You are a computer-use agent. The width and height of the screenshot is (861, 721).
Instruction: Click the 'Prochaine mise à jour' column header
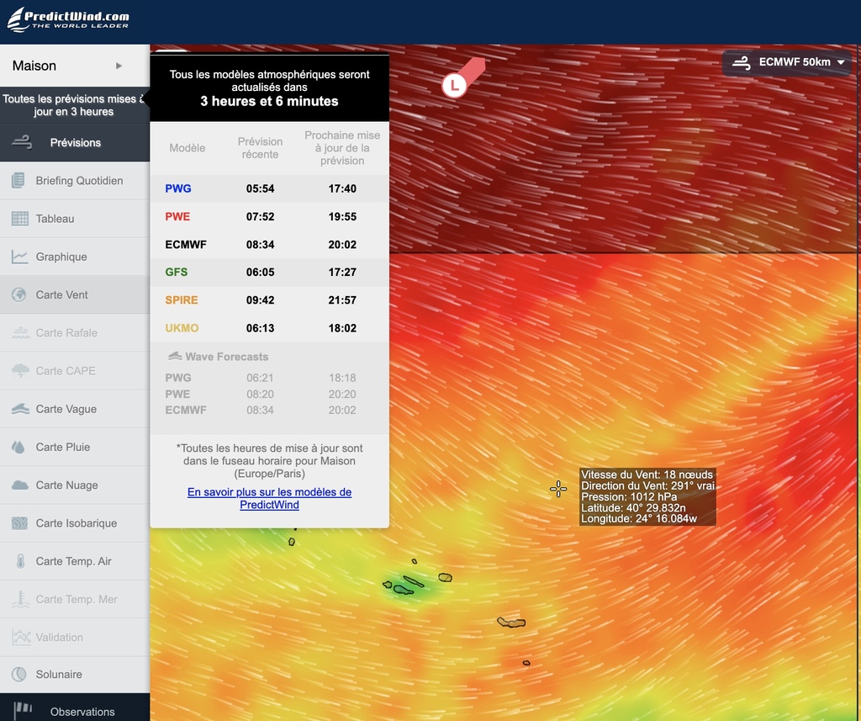[342, 148]
